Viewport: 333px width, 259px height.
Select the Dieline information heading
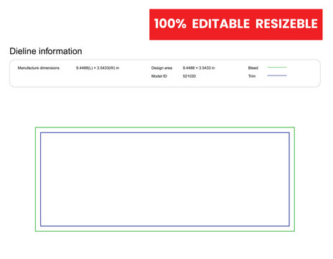46,51
